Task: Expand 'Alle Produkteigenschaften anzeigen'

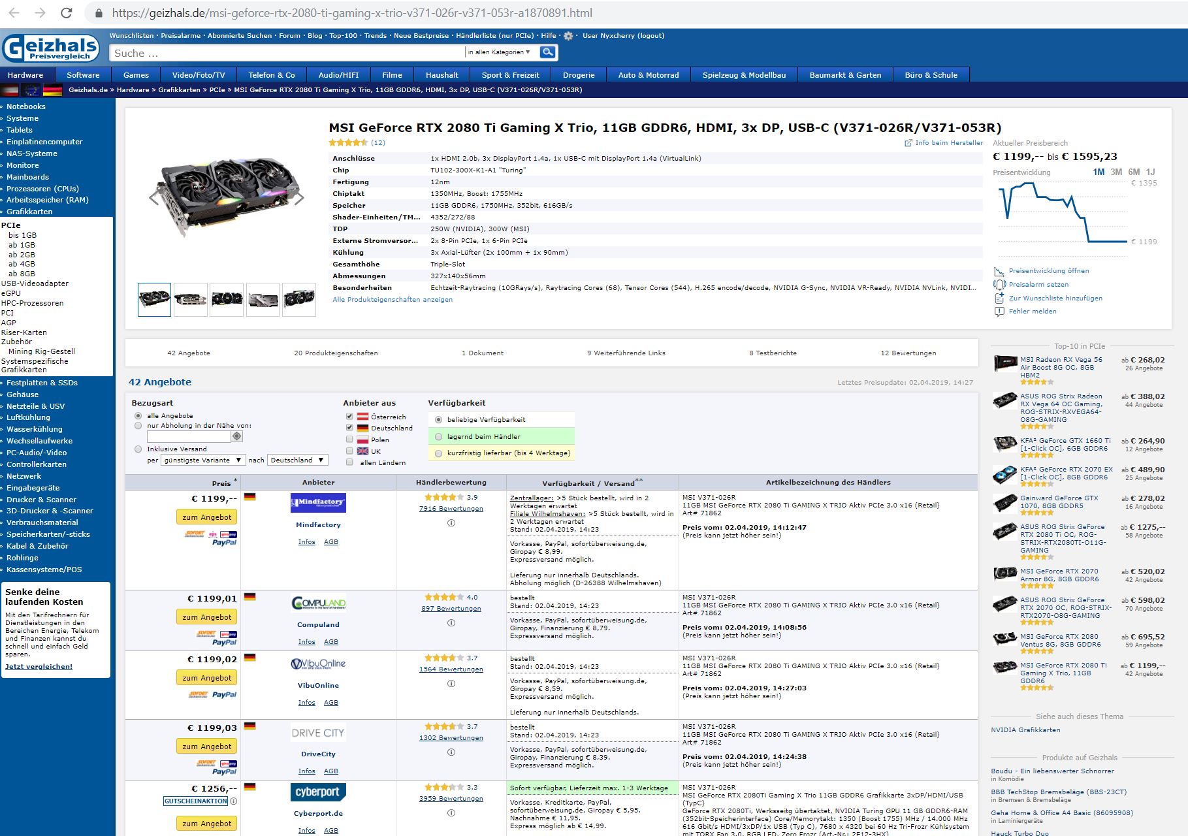Action: coord(393,300)
